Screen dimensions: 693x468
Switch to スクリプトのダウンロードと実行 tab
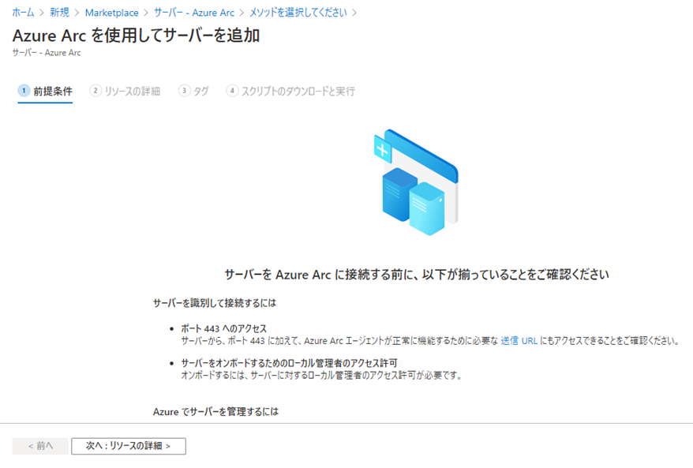click(290, 92)
